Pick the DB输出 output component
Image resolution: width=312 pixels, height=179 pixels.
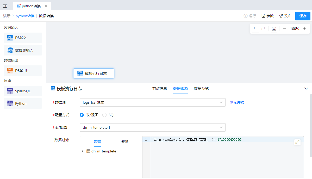(23, 71)
